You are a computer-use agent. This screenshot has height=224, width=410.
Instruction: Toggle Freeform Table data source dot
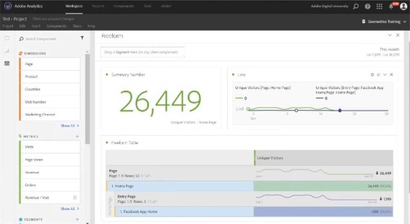[106, 142]
